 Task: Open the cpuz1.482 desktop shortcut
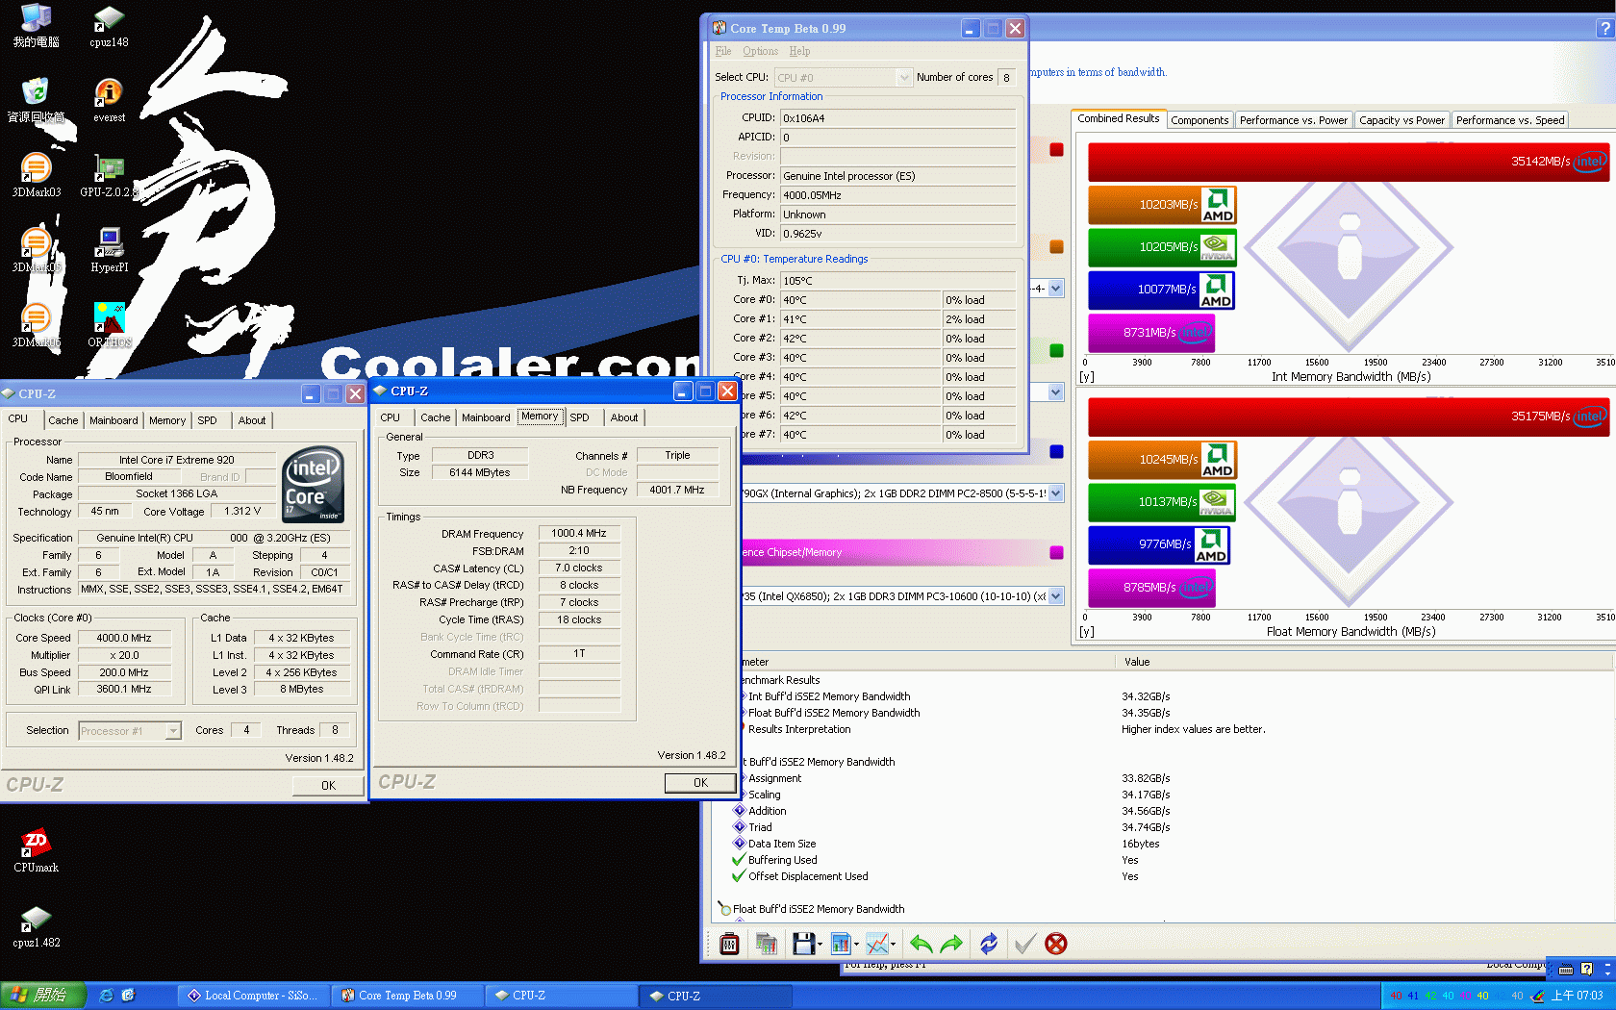tap(36, 925)
